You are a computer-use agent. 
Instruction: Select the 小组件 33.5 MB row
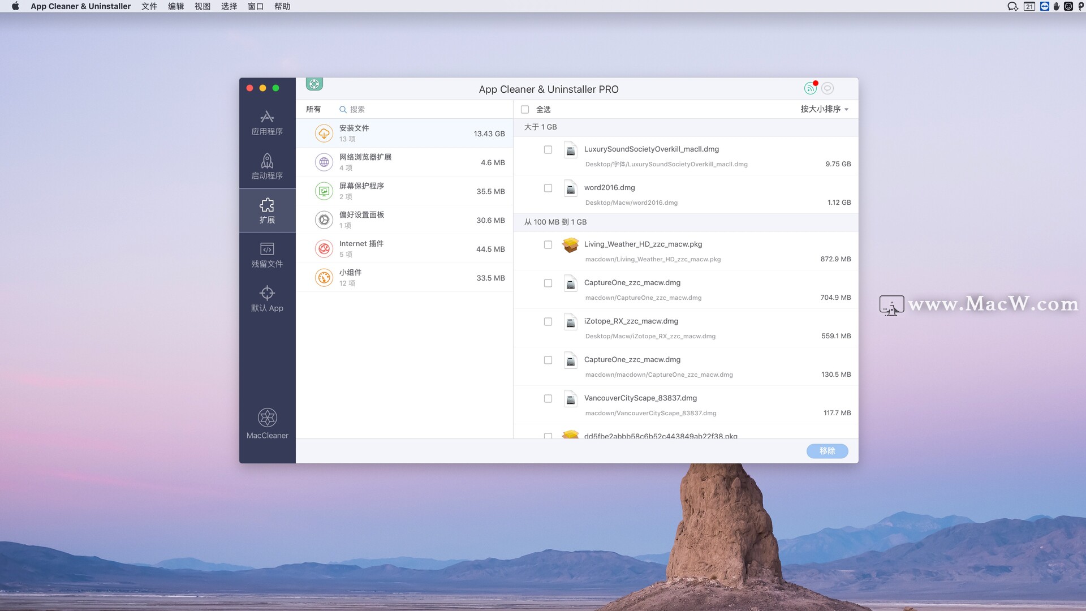point(404,278)
